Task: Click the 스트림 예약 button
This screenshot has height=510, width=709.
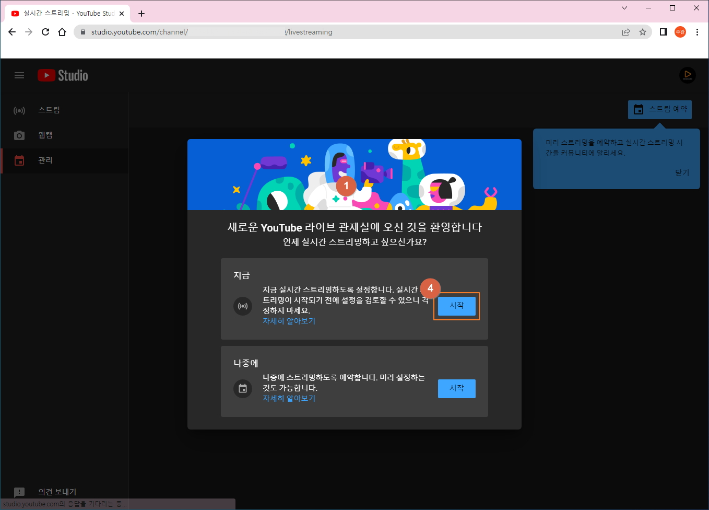Action: point(660,109)
